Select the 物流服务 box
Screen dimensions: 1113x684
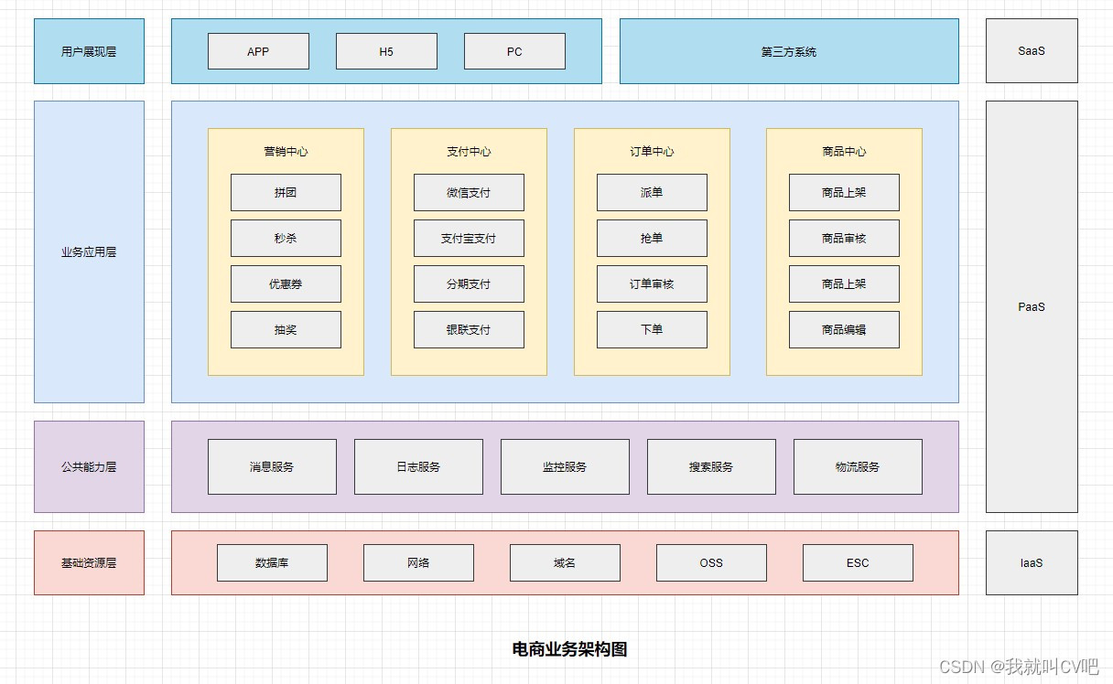point(858,466)
